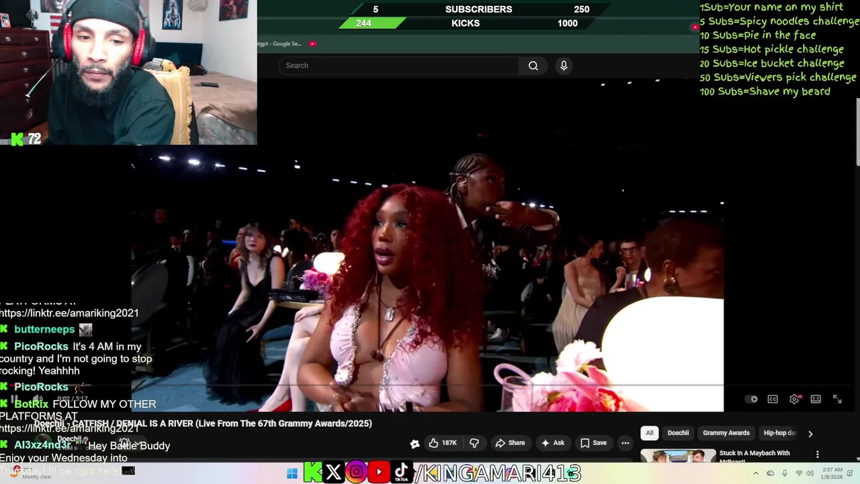Click the scrollbar down arrow

[857, 458]
